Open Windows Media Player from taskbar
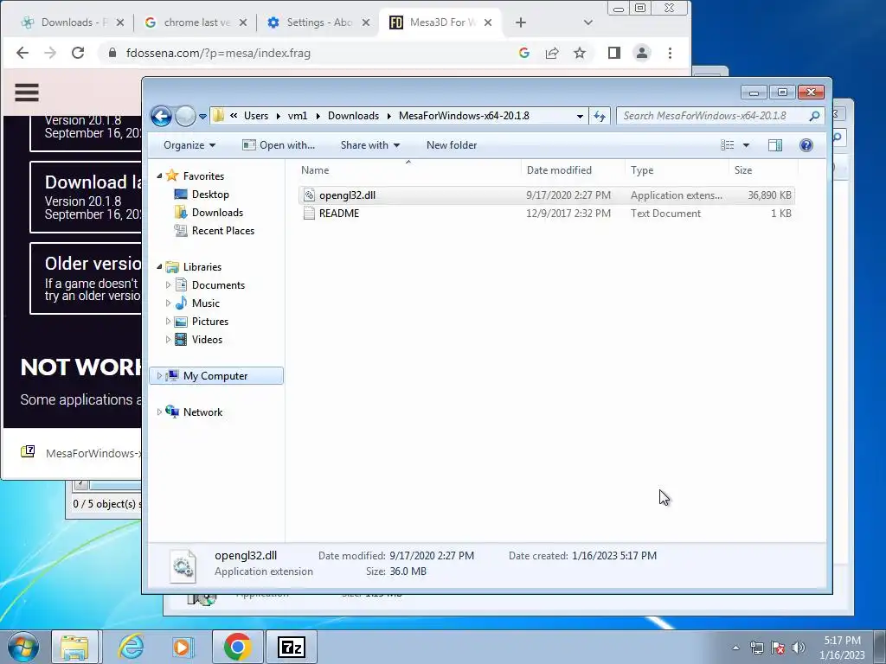Screen dimensions: 886x664 (x=183, y=647)
